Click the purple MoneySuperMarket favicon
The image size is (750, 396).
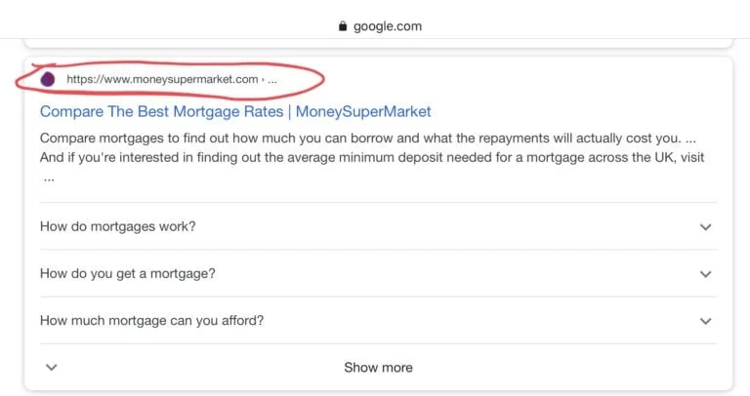click(48, 78)
